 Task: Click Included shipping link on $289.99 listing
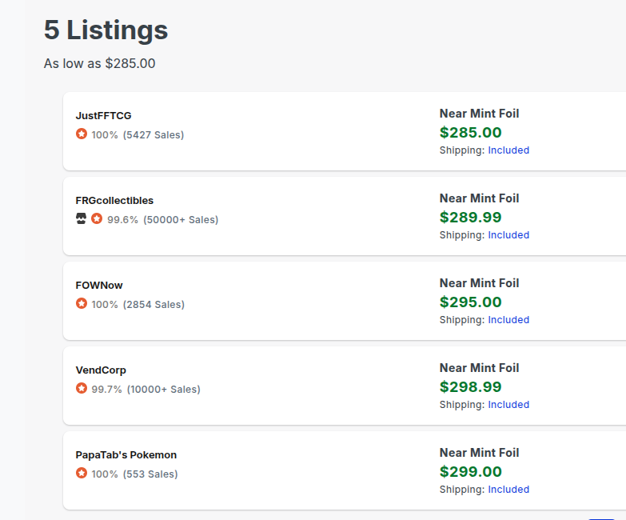click(x=508, y=235)
